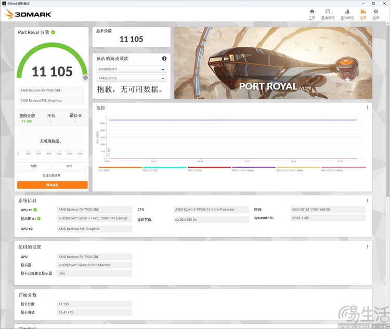Click the info icon in estimated game performance
The image size is (390, 329).
pyautogui.click(x=164, y=58)
